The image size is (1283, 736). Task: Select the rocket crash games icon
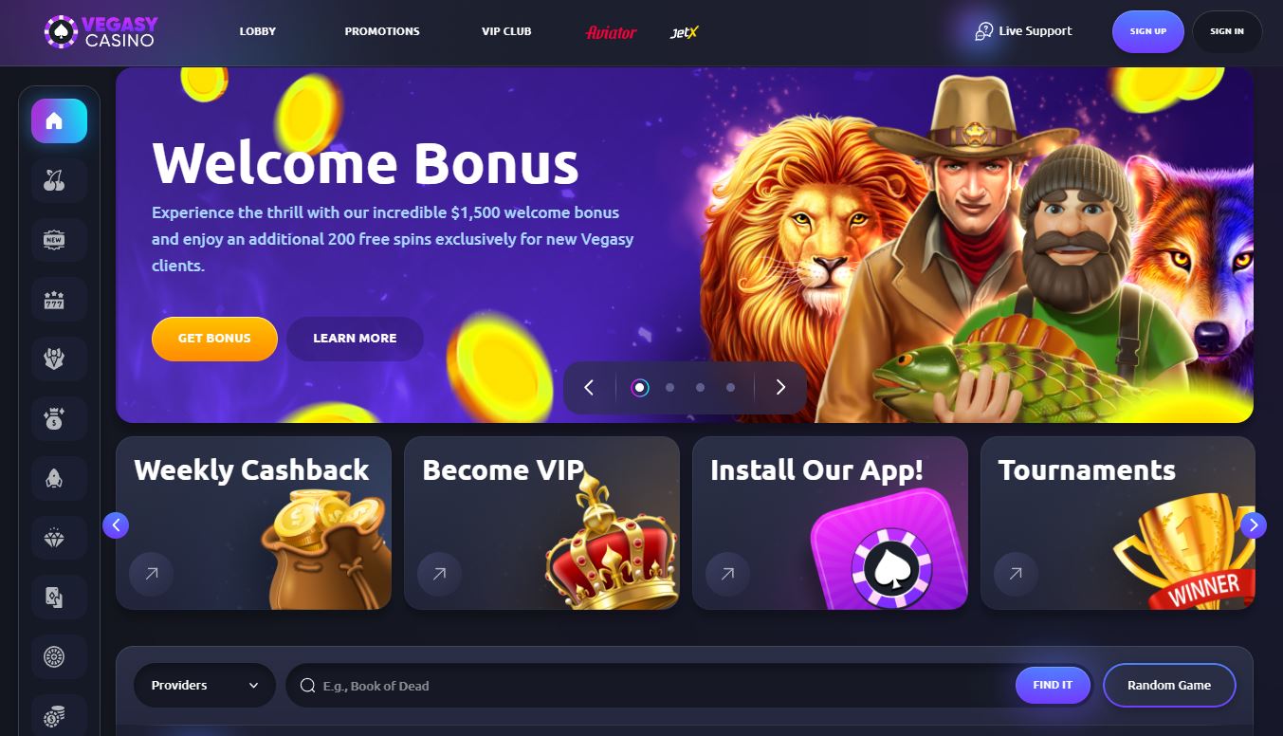59,478
